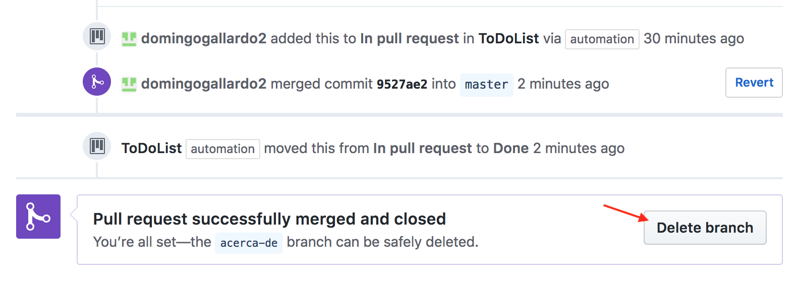Image resolution: width=798 pixels, height=282 pixels.
Task: Open domingogallardo2's avatar in the 'added this' event
Action: click(x=129, y=39)
